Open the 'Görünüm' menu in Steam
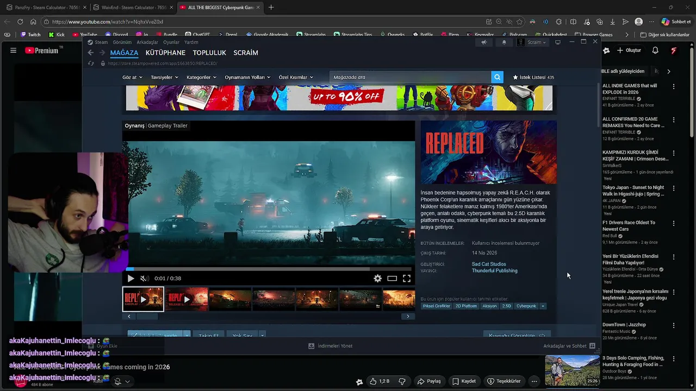 [122, 42]
